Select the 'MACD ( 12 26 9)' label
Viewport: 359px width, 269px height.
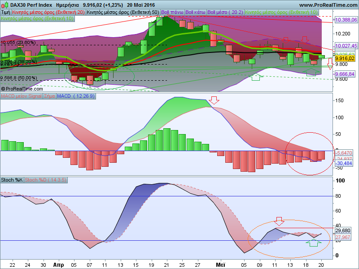[76, 96]
